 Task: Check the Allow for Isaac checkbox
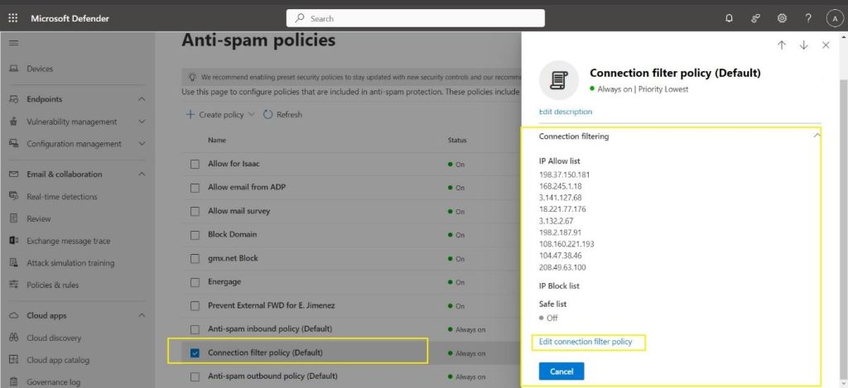pos(195,164)
